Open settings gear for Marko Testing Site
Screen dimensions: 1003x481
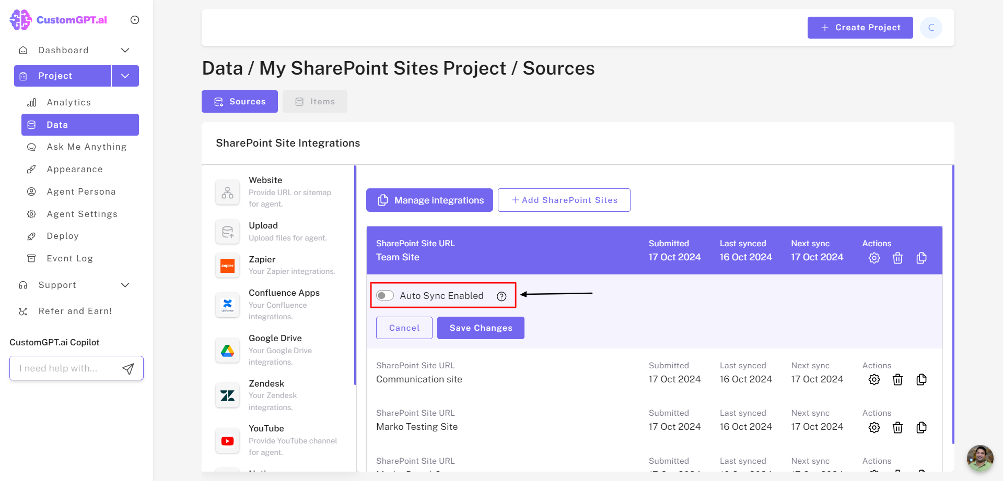coord(874,428)
